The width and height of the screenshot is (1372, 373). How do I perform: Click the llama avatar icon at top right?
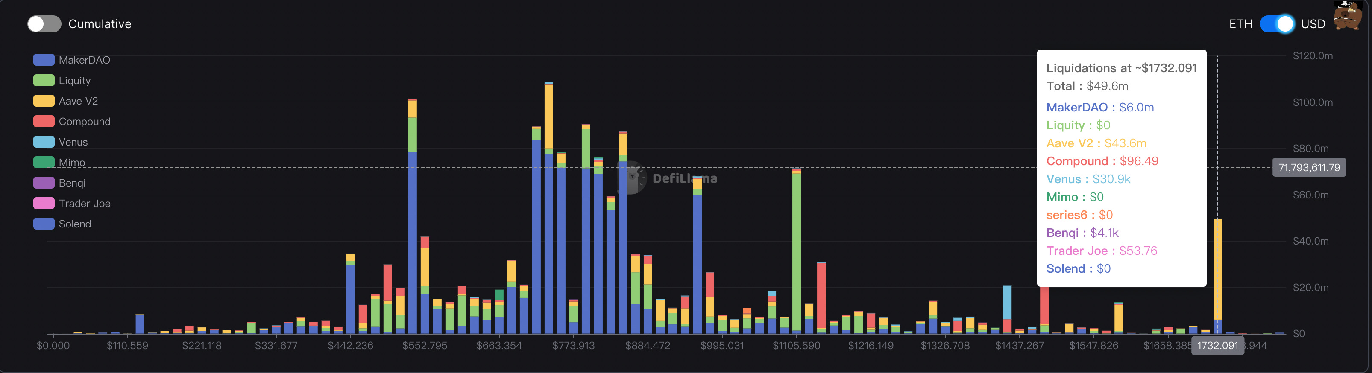[1348, 15]
